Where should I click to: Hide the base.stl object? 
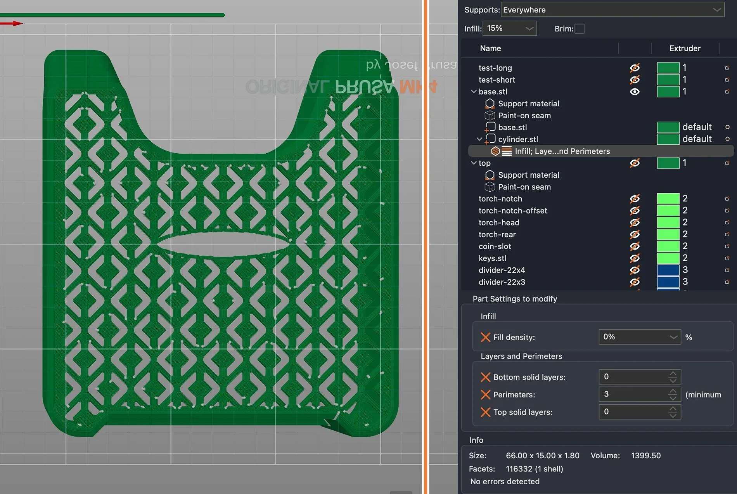coord(635,92)
